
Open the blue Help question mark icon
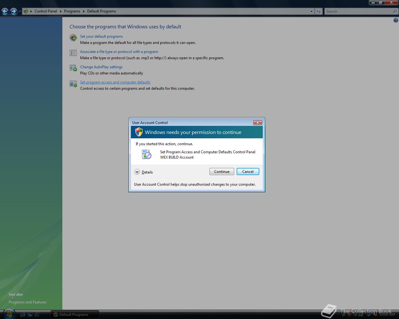click(396, 21)
